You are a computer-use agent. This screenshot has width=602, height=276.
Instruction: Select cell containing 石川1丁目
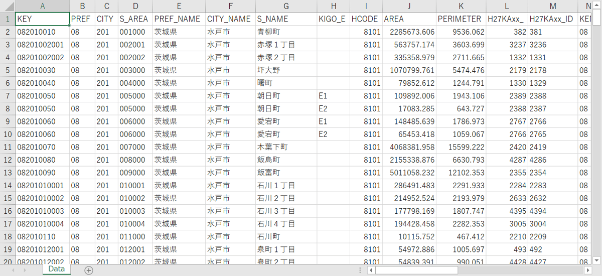pos(286,186)
